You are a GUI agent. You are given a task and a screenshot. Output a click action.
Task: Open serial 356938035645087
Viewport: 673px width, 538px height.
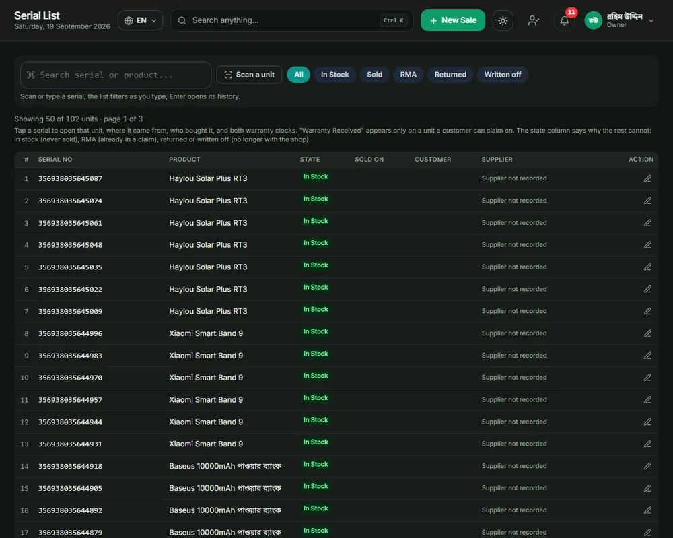click(71, 178)
